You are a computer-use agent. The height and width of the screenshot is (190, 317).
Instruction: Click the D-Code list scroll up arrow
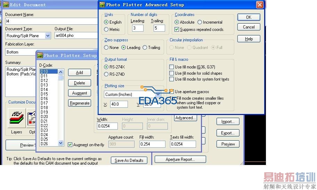pos(60,72)
